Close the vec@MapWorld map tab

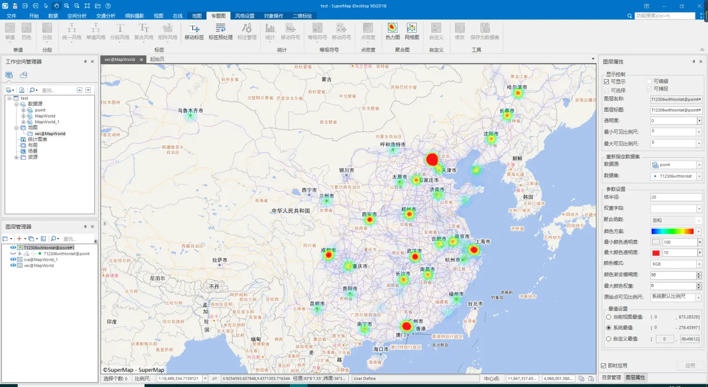(141, 60)
